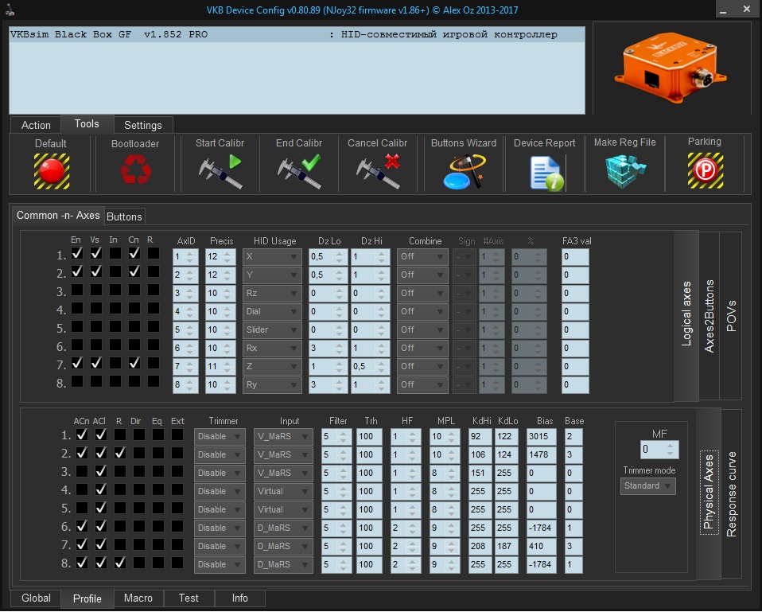Click the orange Black Box device image
Viewport: 762px width, 612px height.
click(671, 67)
